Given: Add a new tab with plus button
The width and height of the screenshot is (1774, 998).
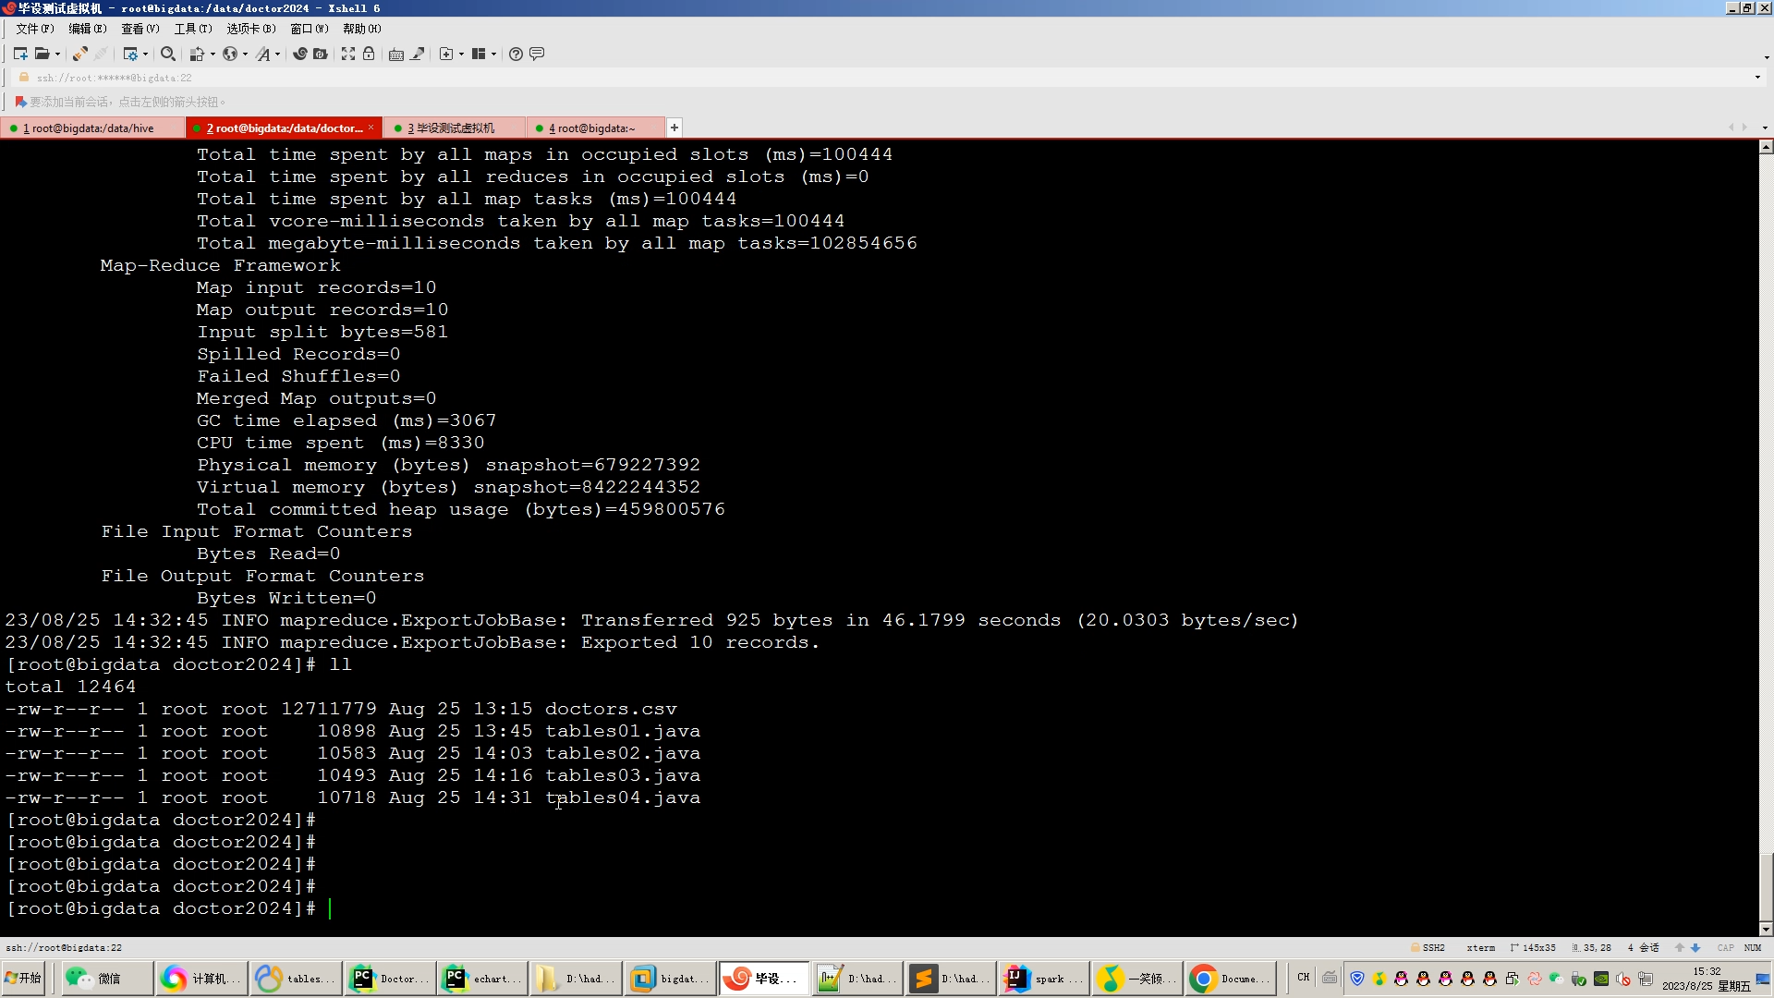Looking at the screenshot, I should pyautogui.click(x=674, y=128).
